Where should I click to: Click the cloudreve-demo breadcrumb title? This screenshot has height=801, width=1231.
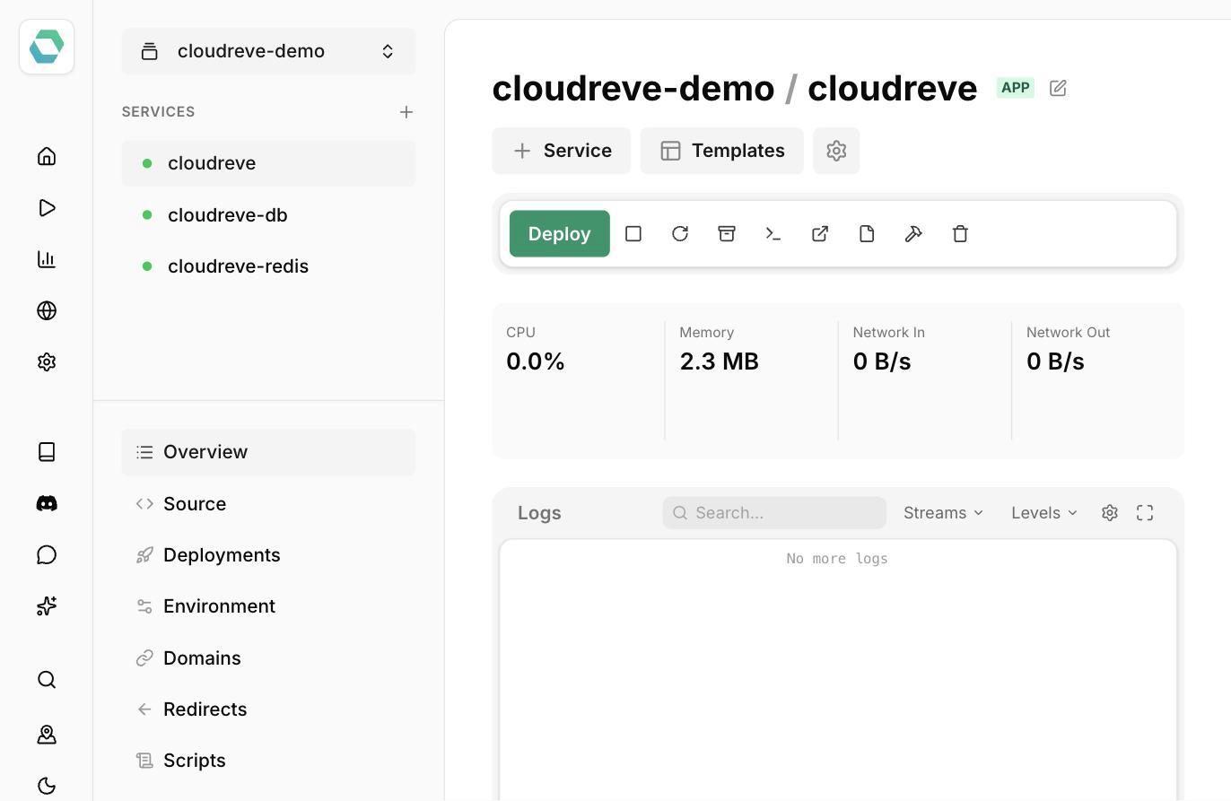633,88
